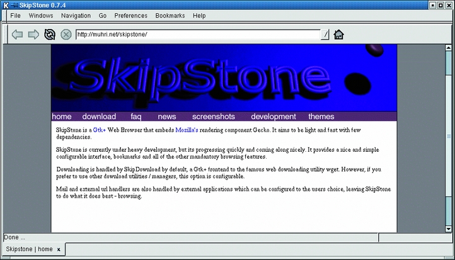Screen dimensions: 455x260
Task: Select the Skipstone | home tab
Action: click(28, 249)
